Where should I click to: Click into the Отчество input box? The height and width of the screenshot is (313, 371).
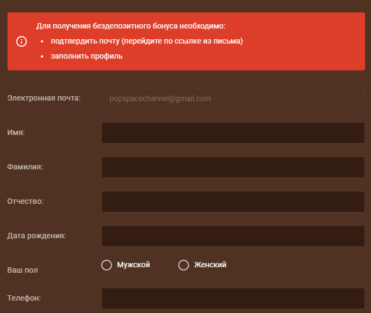point(233,202)
